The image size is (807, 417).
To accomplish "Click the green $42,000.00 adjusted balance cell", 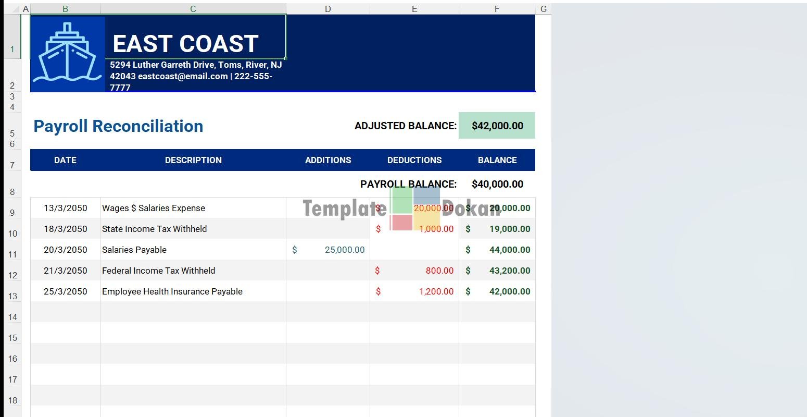I will click(x=497, y=126).
